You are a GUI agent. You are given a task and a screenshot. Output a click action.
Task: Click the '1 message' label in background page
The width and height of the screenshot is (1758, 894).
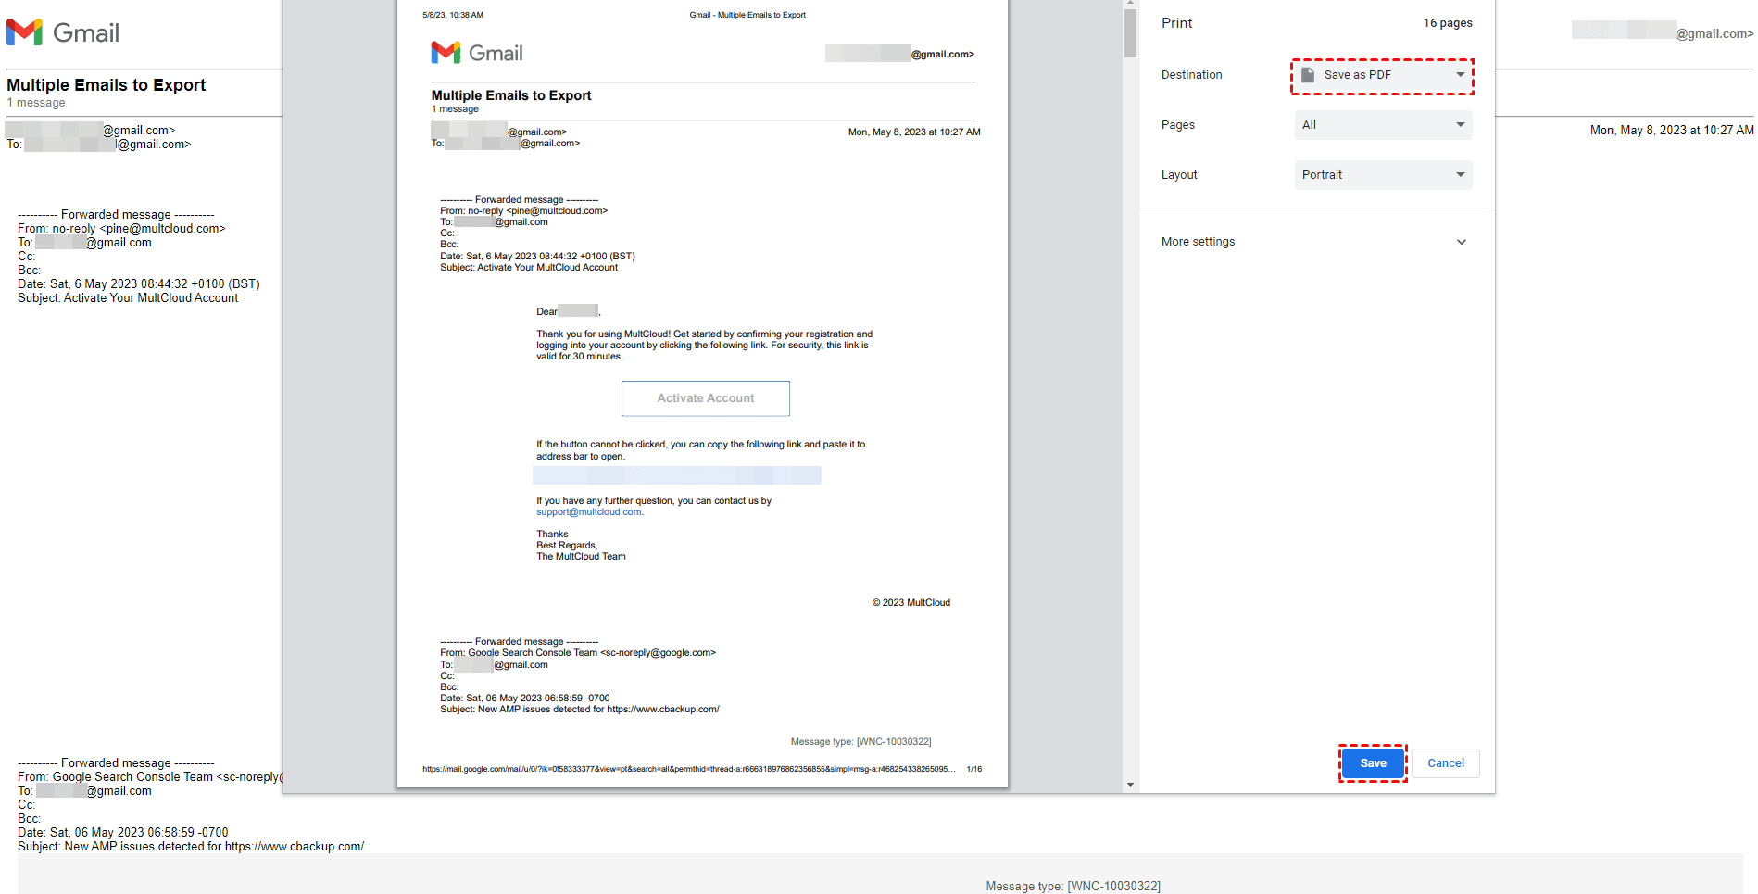(36, 103)
